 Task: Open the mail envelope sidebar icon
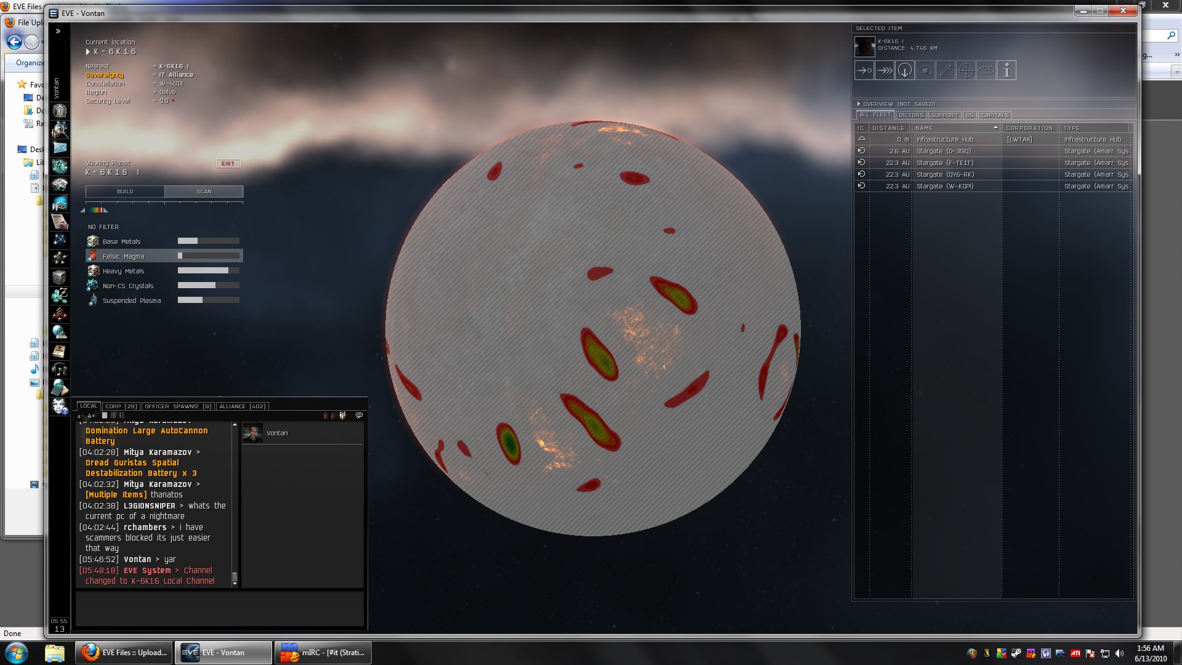coord(60,148)
